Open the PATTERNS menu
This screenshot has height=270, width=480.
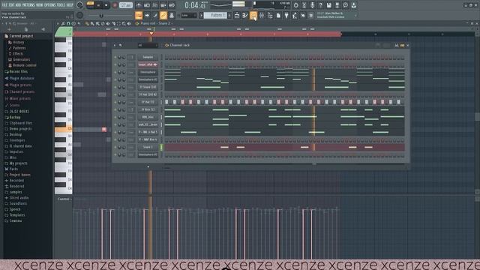[x=28, y=5]
